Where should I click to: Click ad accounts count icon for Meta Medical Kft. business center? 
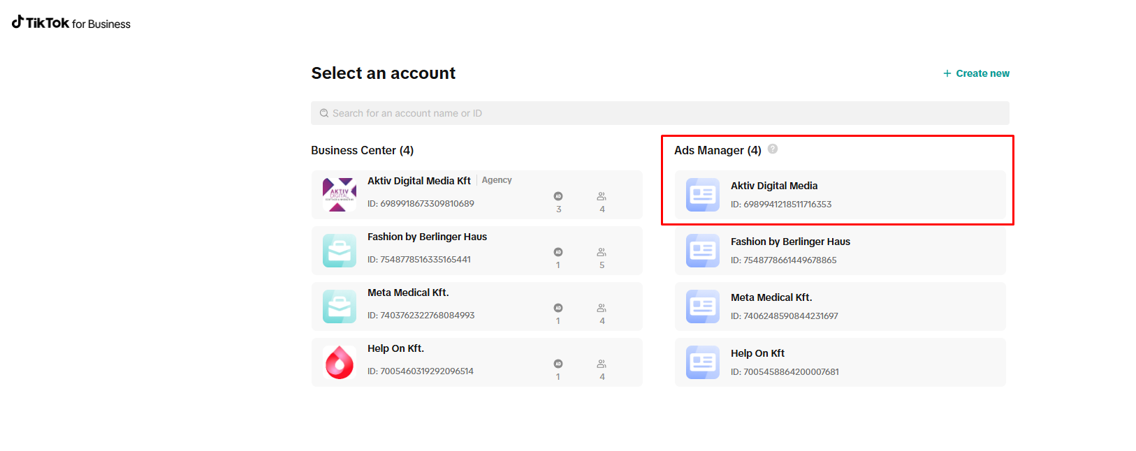point(558,308)
